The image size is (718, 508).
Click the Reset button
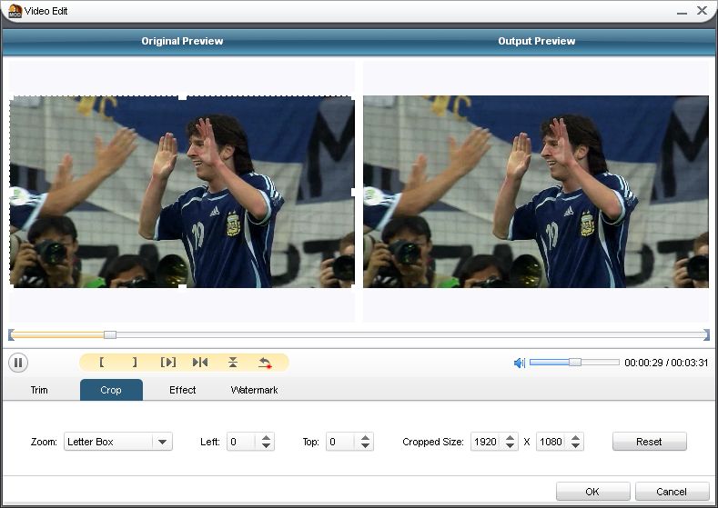tap(650, 442)
